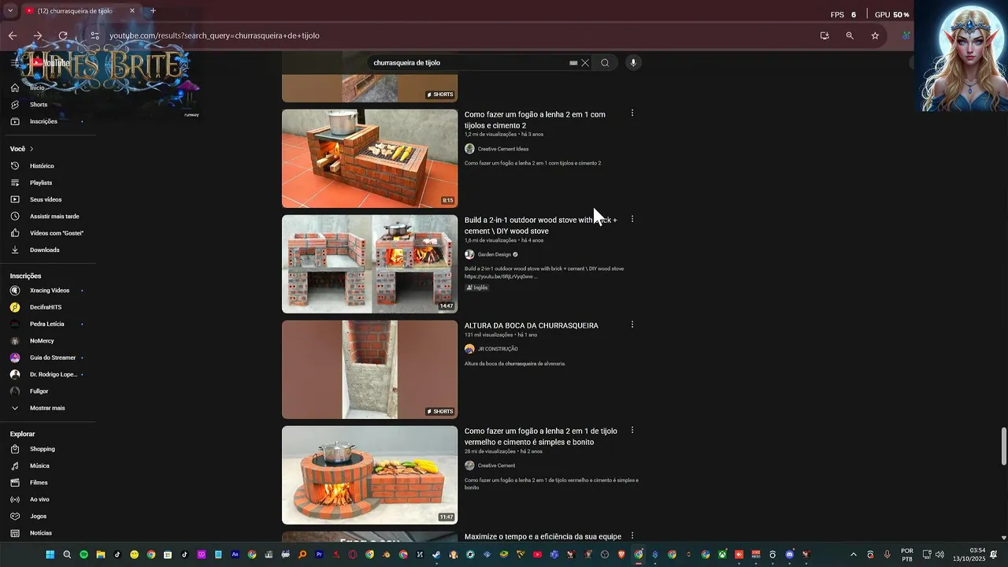
Task: Click the browser address bar URL
Action: [214, 35]
